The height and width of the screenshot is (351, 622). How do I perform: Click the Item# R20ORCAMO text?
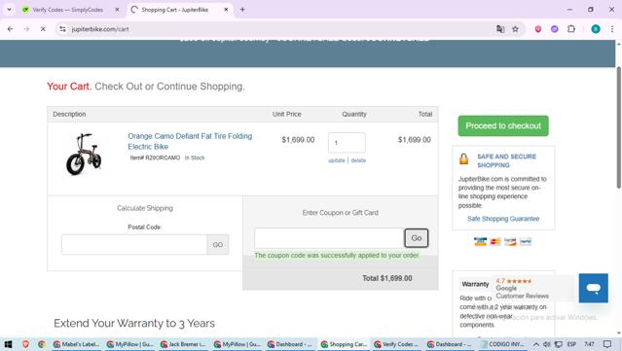pyautogui.click(x=155, y=158)
